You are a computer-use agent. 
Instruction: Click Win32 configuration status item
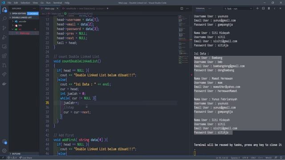pyautogui.click(x=268, y=158)
